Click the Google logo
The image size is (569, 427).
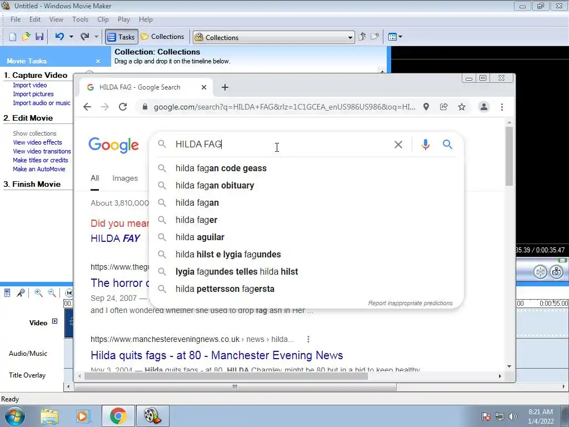pyautogui.click(x=113, y=145)
